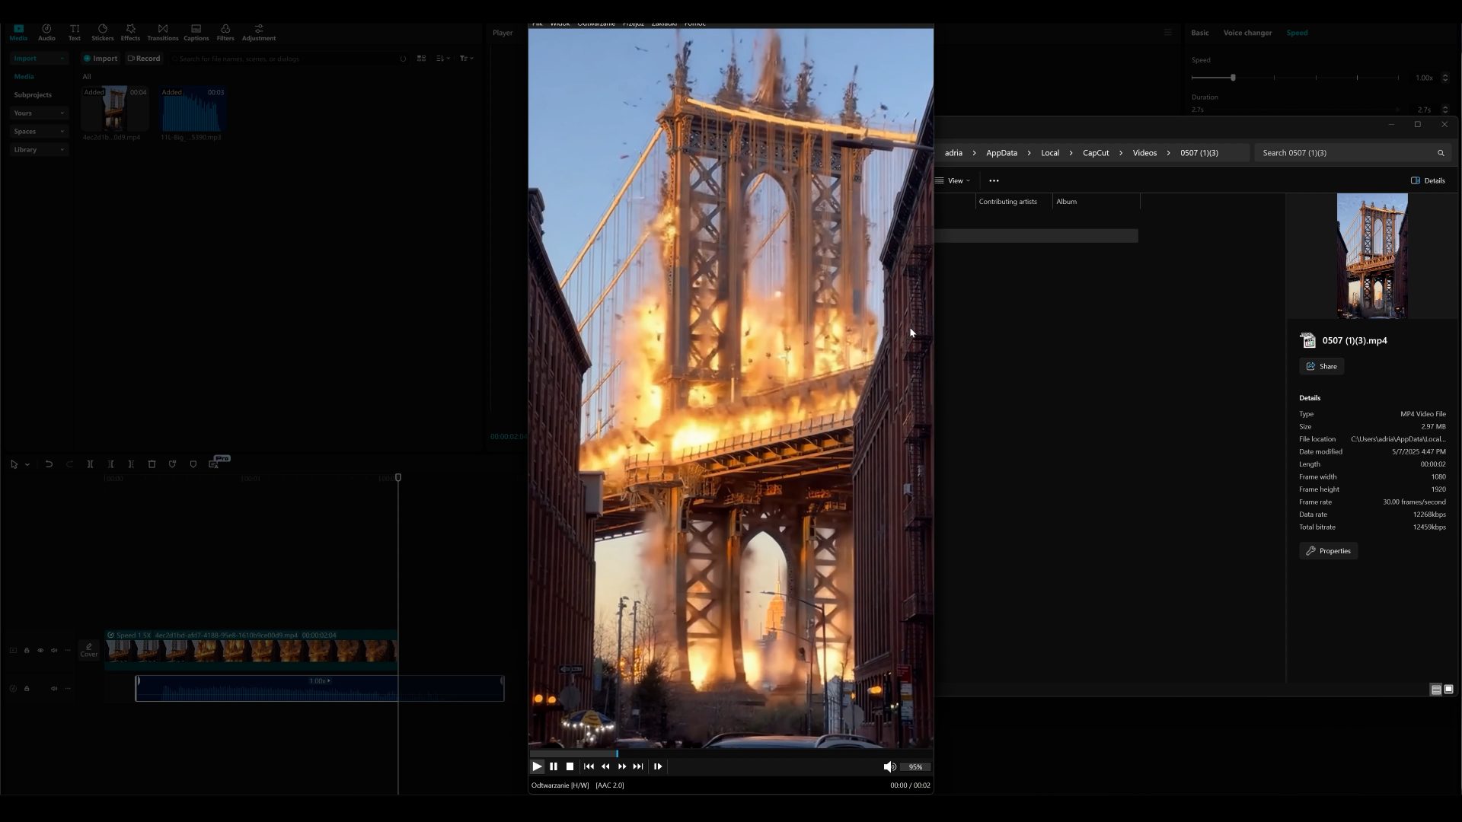Rewind the video in the media player
Image resolution: width=1462 pixels, height=822 pixels.
click(605, 766)
